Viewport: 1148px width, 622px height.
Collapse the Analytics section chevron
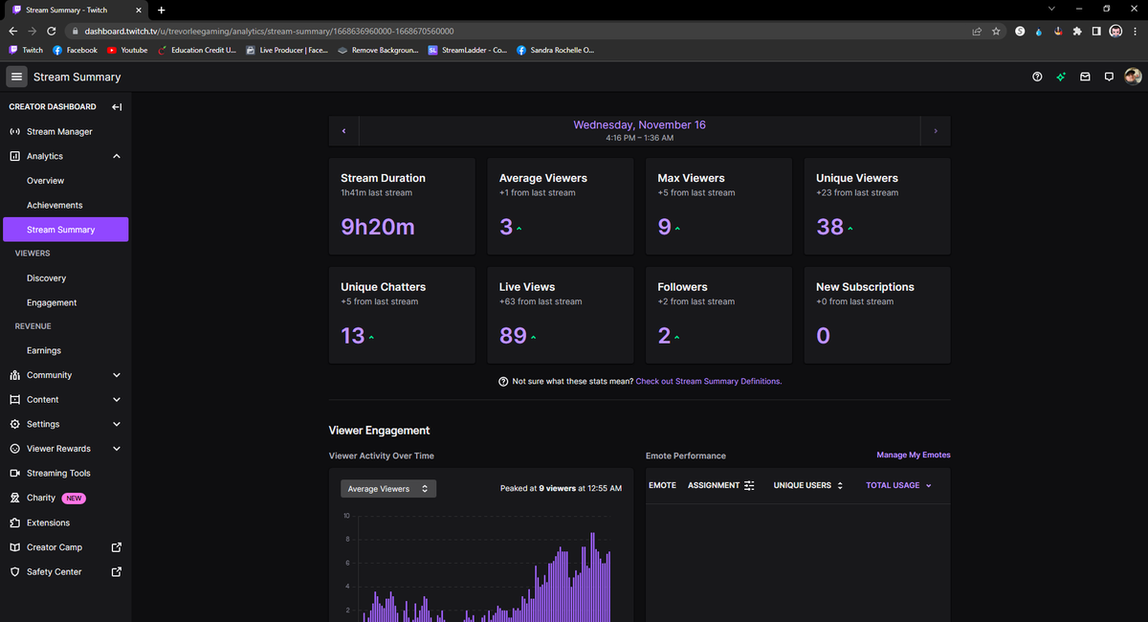coord(117,156)
